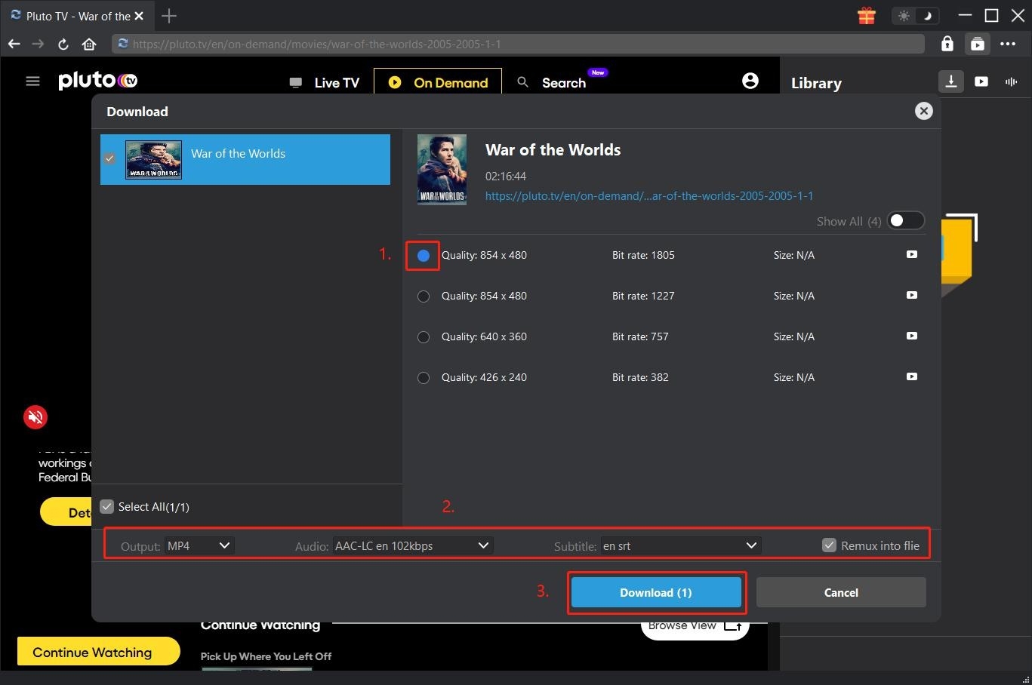Open the Downloads panel in the sidebar
The height and width of the screenshot is (685, 1032).
(x=950, y=81)
